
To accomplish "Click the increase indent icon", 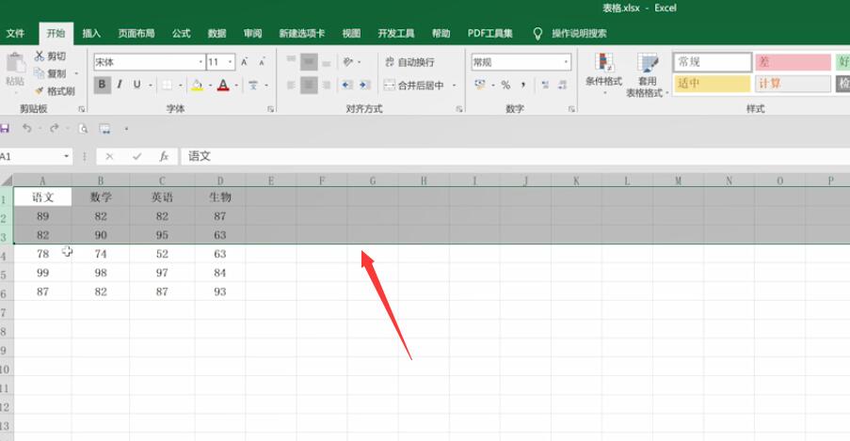I will coord(365,85).
